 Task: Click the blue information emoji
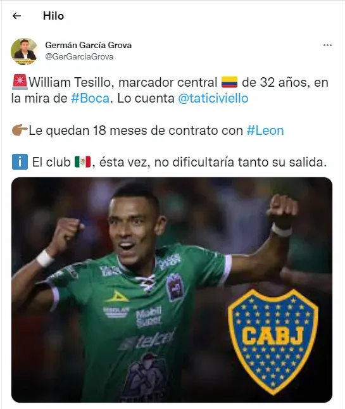(x=20, y=162)
